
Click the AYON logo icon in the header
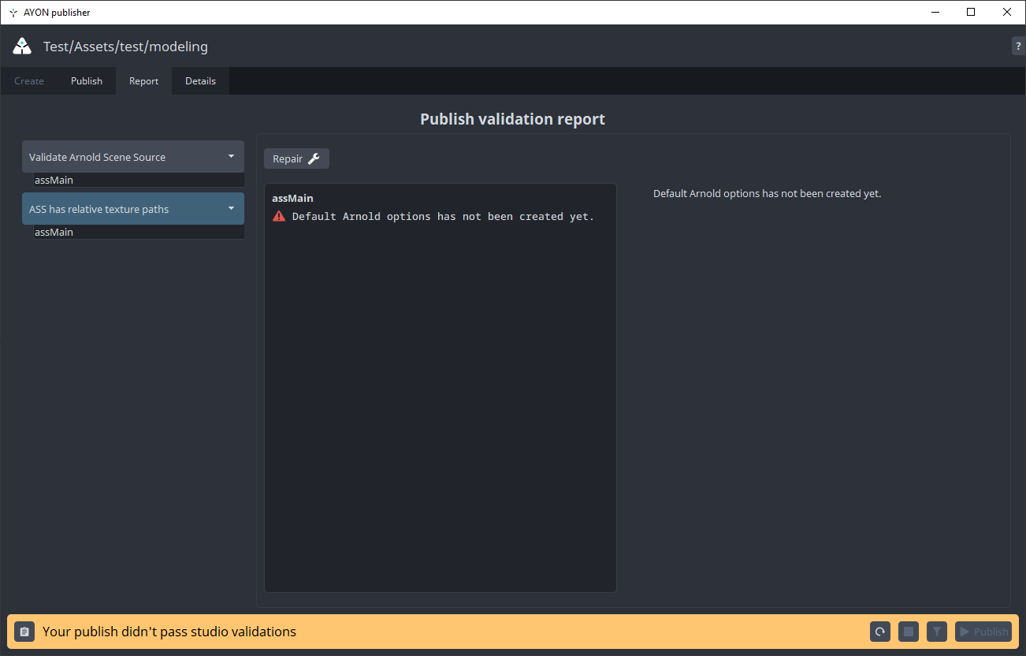(22, 46)
